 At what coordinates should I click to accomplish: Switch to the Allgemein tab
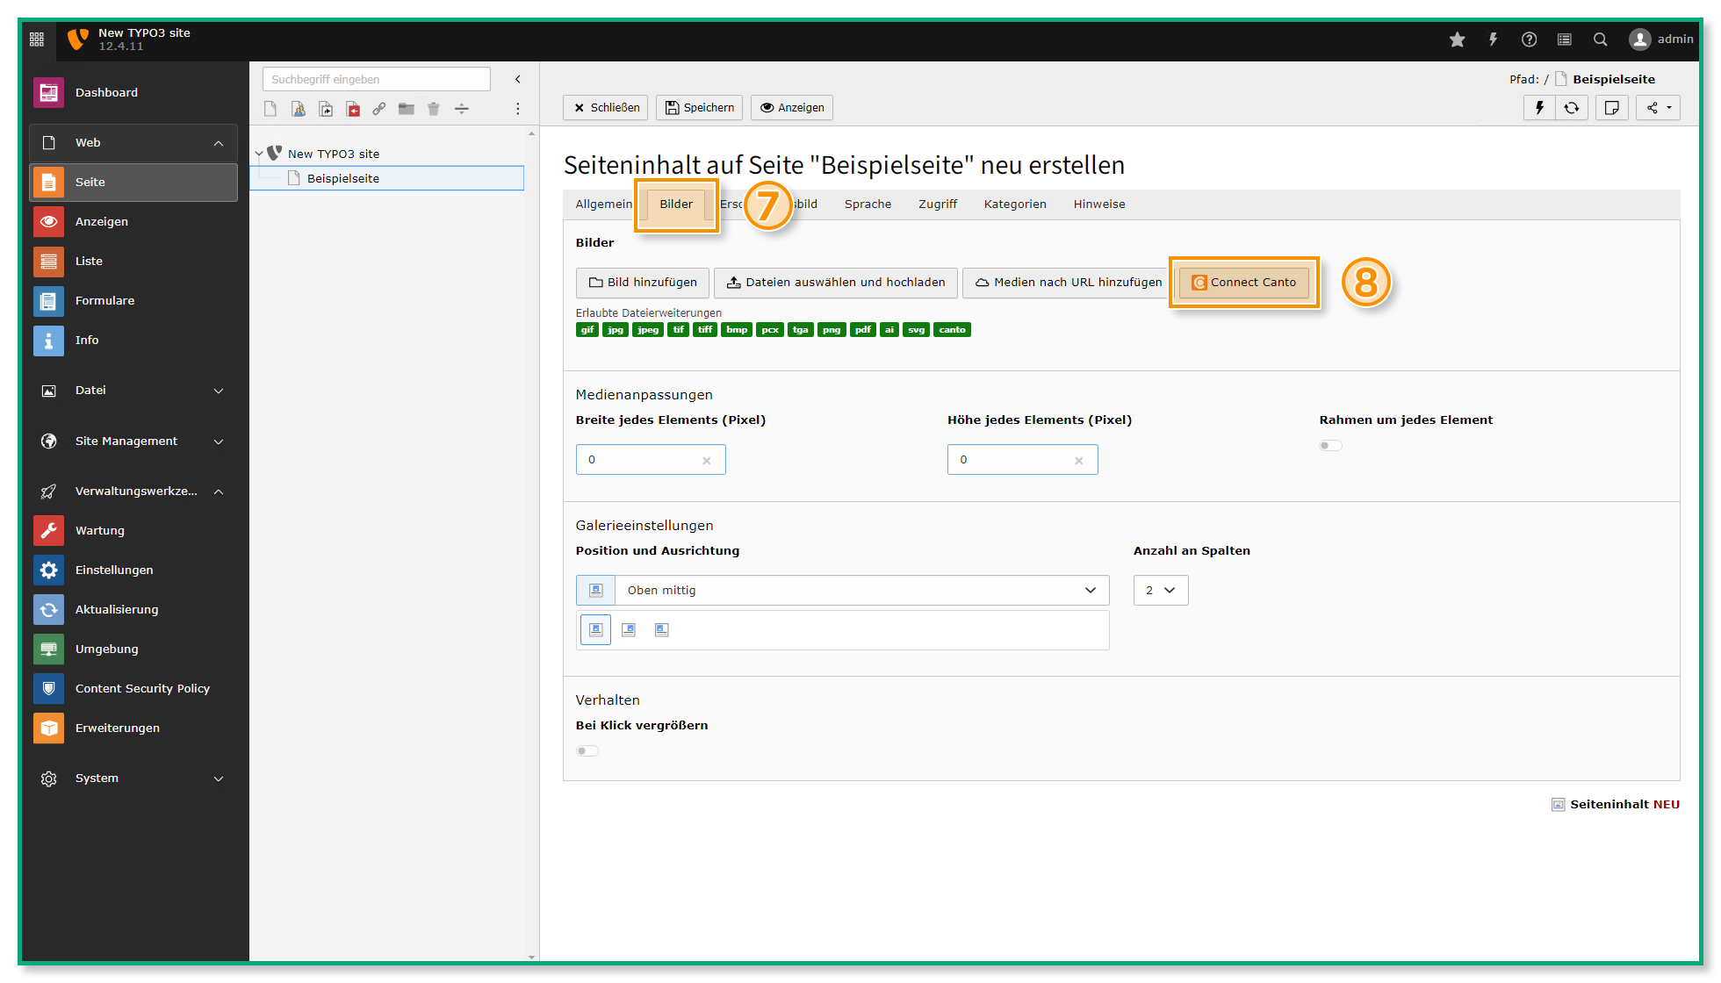point(603,204)
